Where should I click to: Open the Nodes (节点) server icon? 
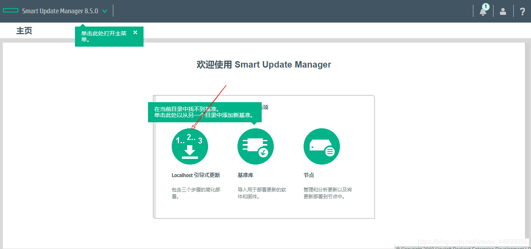(x=321, y=146)
